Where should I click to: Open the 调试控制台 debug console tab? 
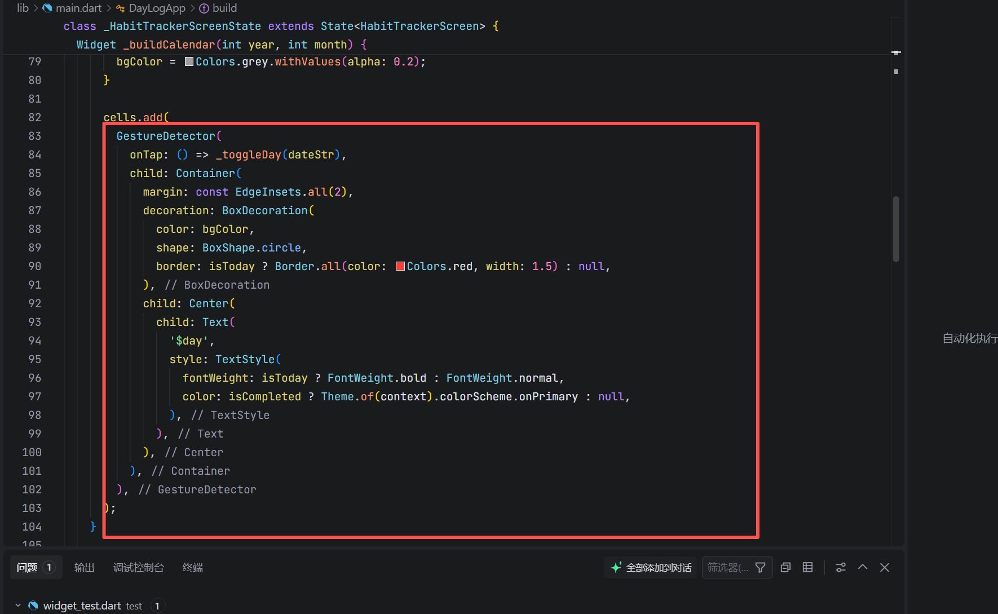(x=138, y=567)
